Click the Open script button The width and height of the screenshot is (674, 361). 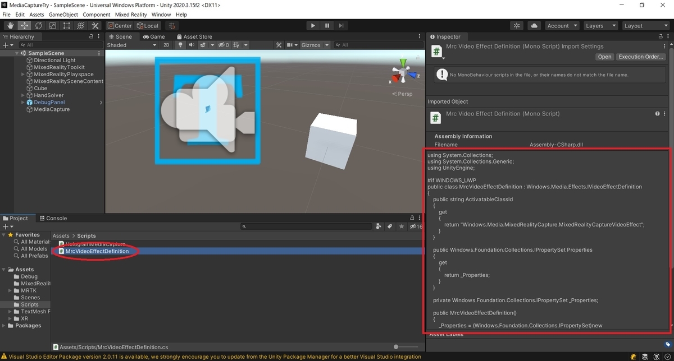coord(604,57)
